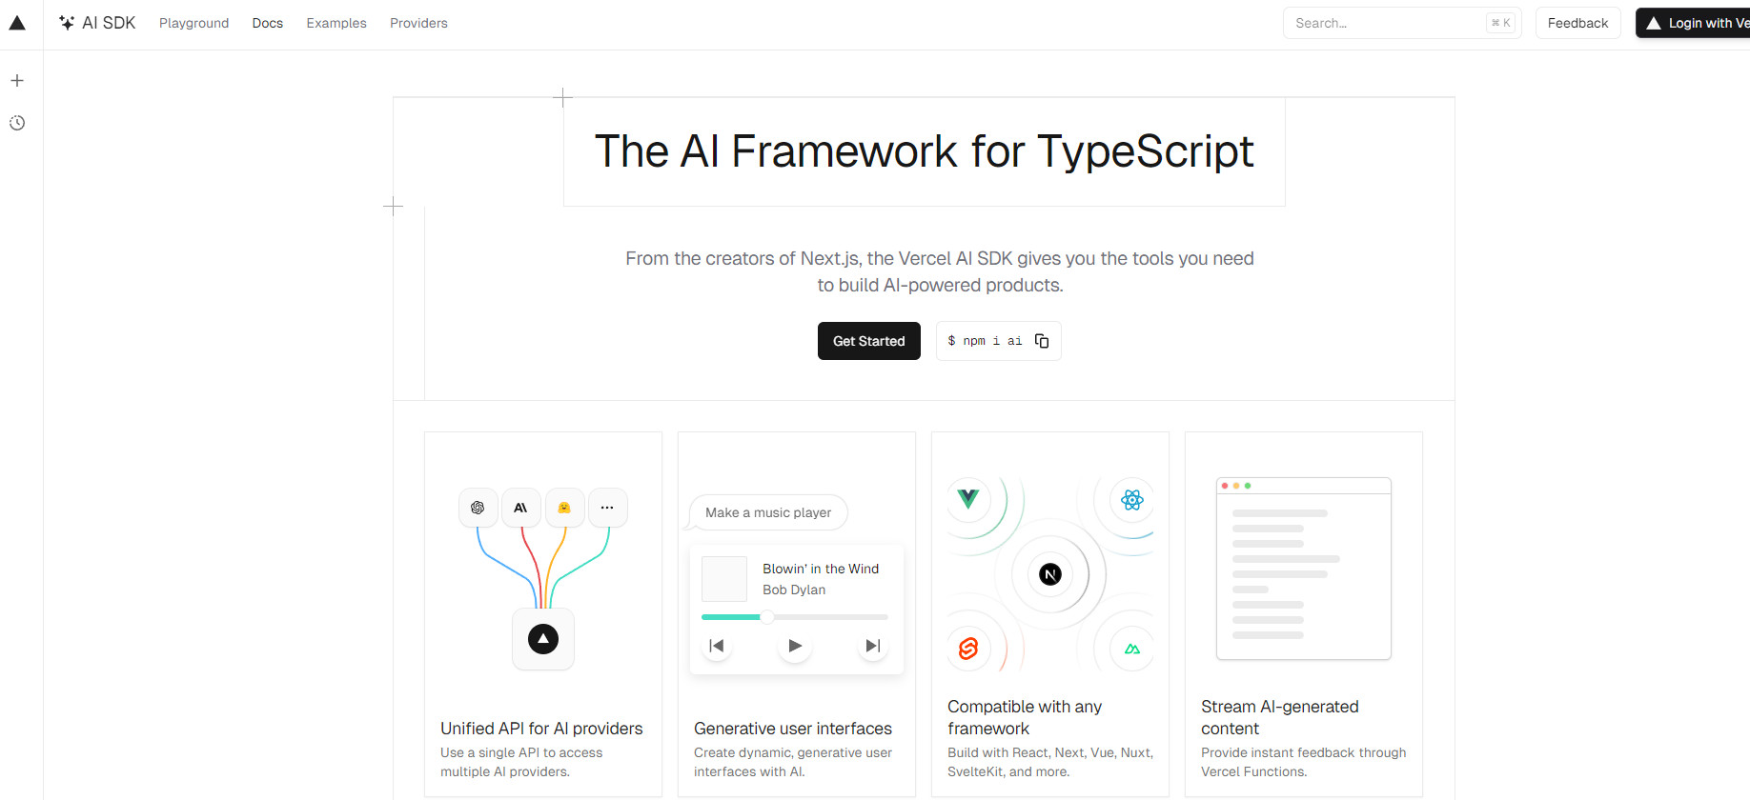Click the React framework logo
Image resolution: width=1750 pixels, height=800 pixels.
[1132, 500]
